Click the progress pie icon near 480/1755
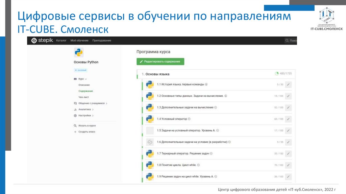 [x=277, y=73]
